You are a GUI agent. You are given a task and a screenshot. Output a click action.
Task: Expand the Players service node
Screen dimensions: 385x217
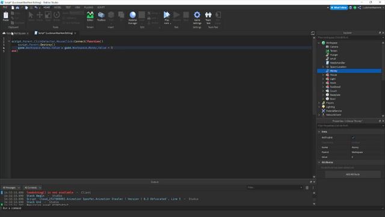pyautogui.click(x=319, y=103)
